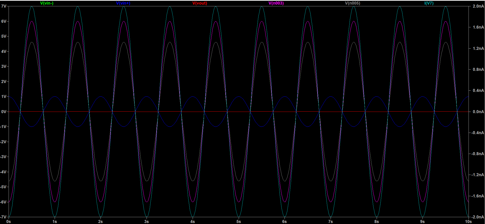Click the -7V left axis label
Image resolution: width=485 pixels, height=224 pixels.
click(x=3, y=217)
